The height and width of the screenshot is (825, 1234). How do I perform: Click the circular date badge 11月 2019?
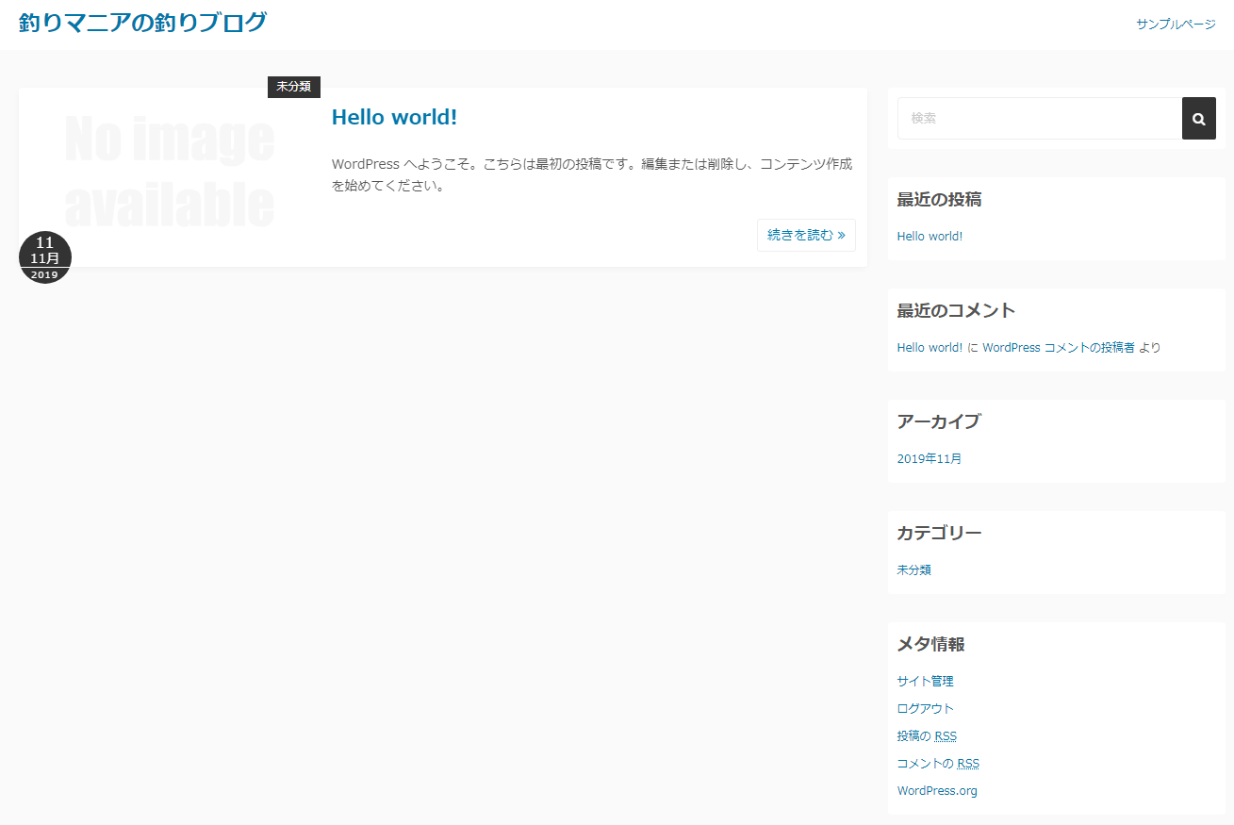tap(45, 257)
